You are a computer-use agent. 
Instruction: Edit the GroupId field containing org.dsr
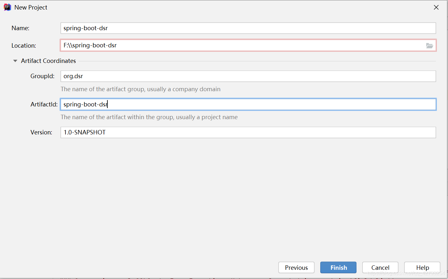point(248,76)
